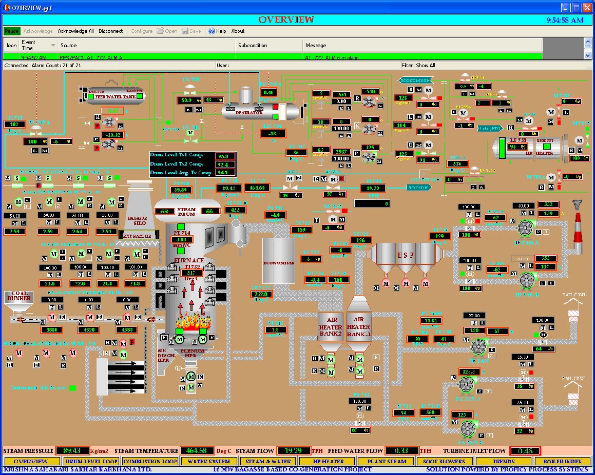The image size is (595, 475).
Task: Select the green AT_722_ALM alarm row
Action: [x=273, y=57]
